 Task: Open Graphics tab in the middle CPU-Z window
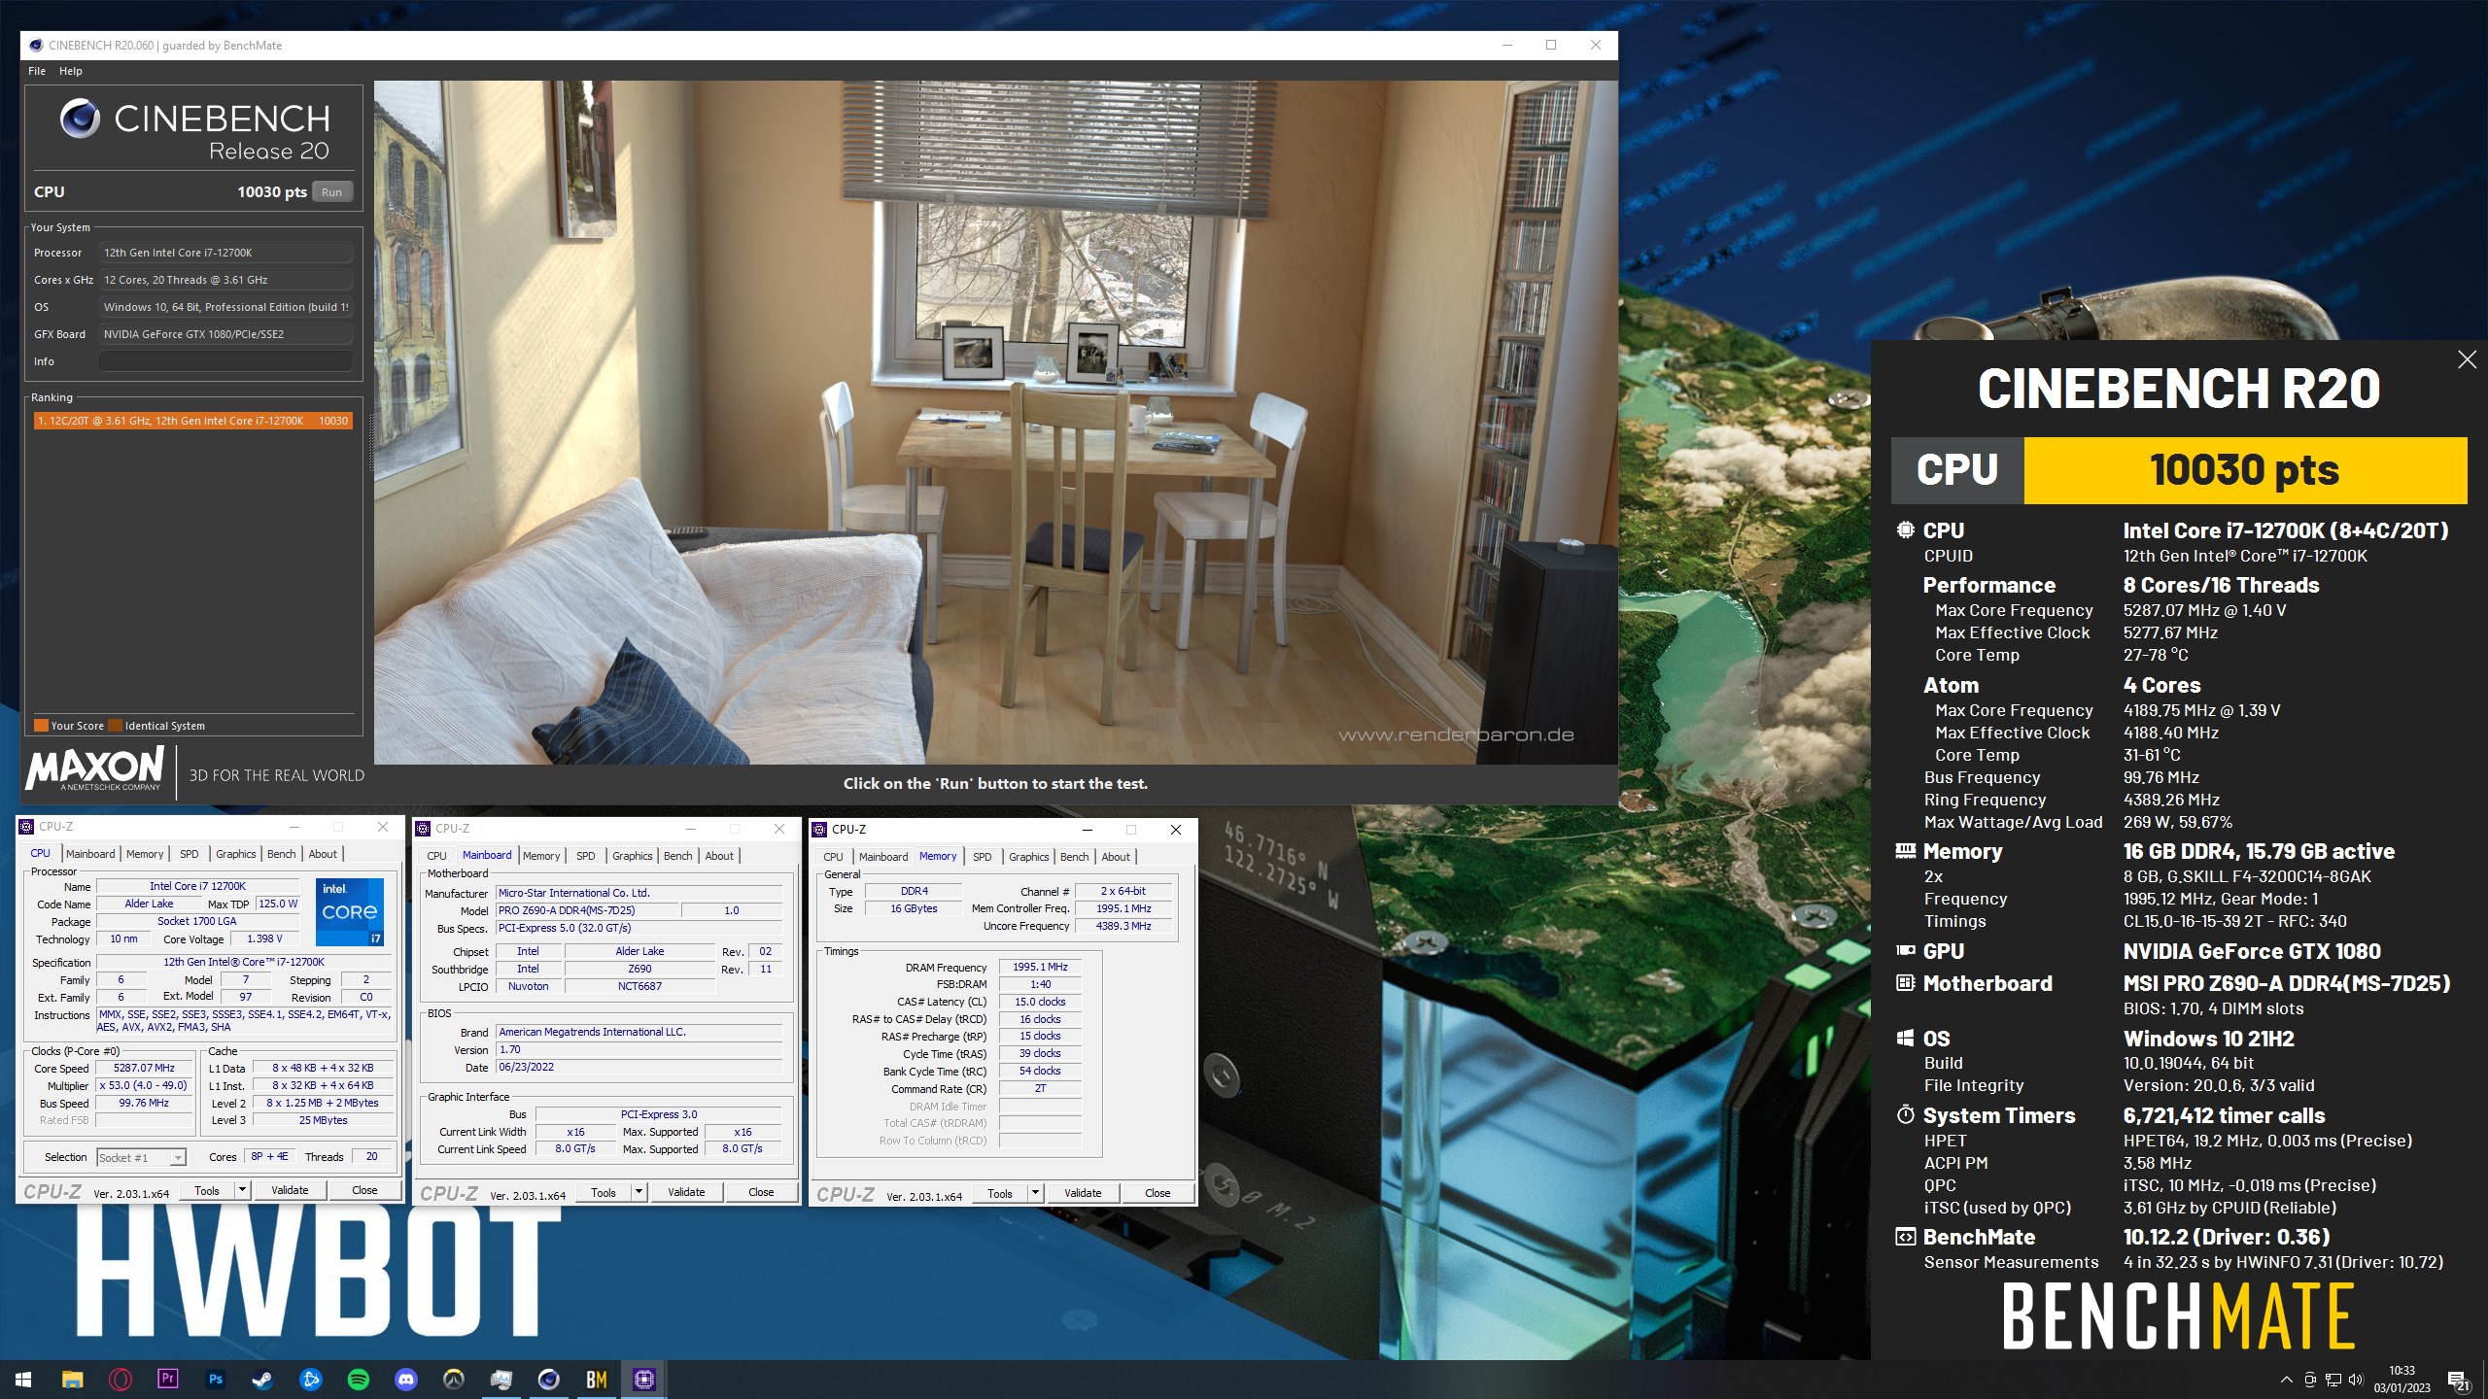click(633, 856)
